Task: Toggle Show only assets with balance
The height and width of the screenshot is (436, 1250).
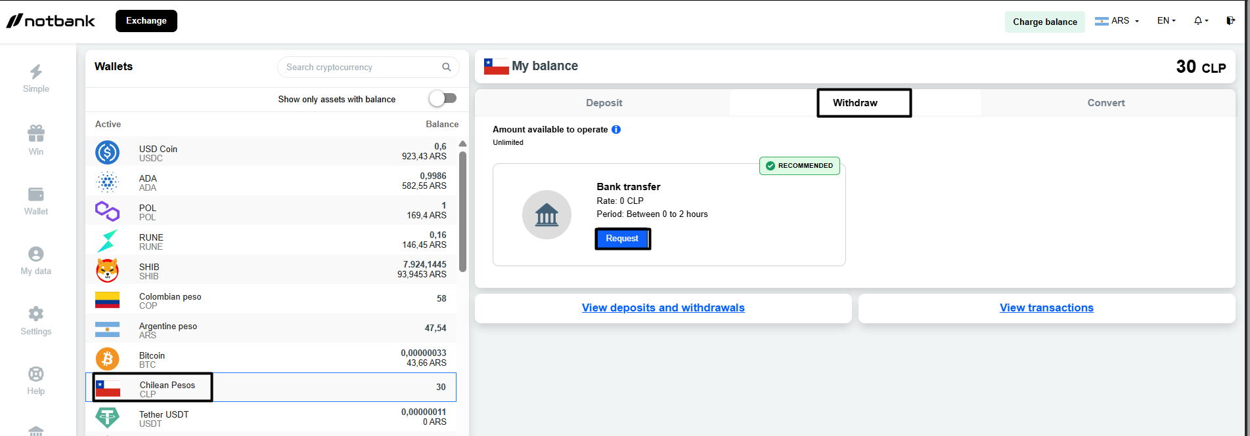Action: coord(443,98)
